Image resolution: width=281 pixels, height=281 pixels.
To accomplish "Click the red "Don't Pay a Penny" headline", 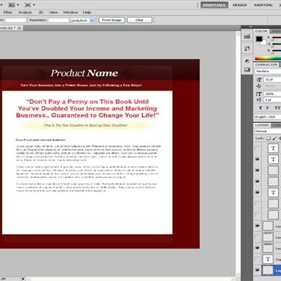I will [88, 108].
